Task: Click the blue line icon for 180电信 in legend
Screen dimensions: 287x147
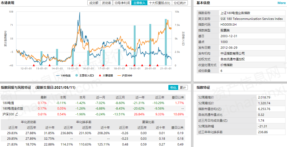Action: (x=58, y=75)
